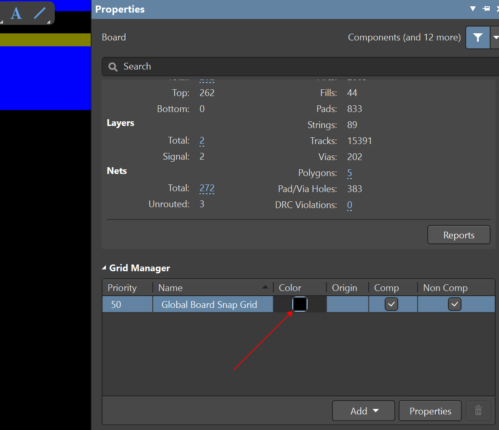Click the black grid color swatch
The height and width of the screenshot is (430, 499).
coord(300,304)
